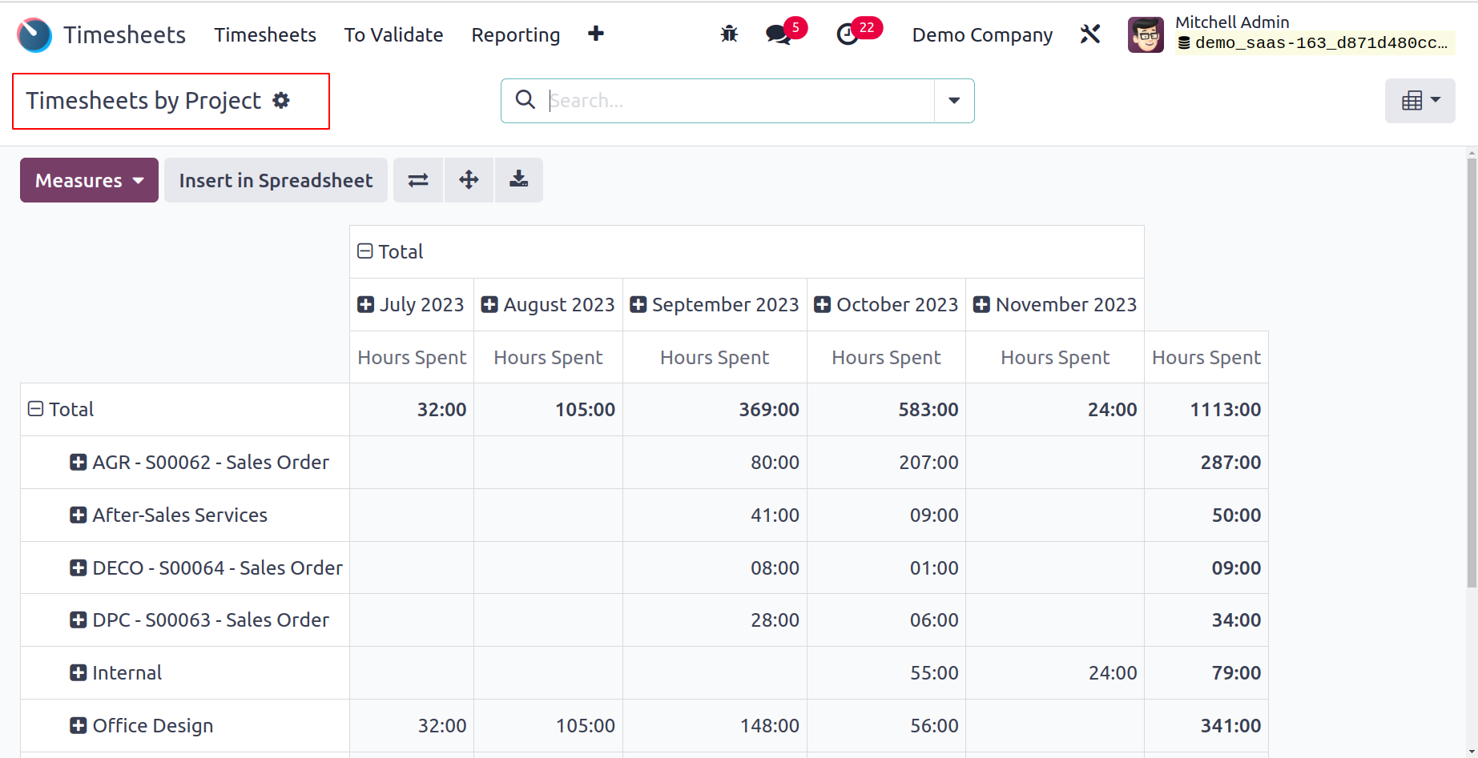1478x758 pixels.
Task: Expand November 2023 column
Action: click(981, 304)
